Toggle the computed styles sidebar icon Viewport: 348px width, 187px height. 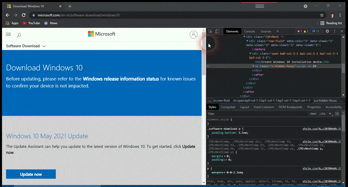point(337,114)
